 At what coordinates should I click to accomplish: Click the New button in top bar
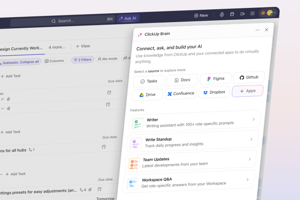point(201,15)
